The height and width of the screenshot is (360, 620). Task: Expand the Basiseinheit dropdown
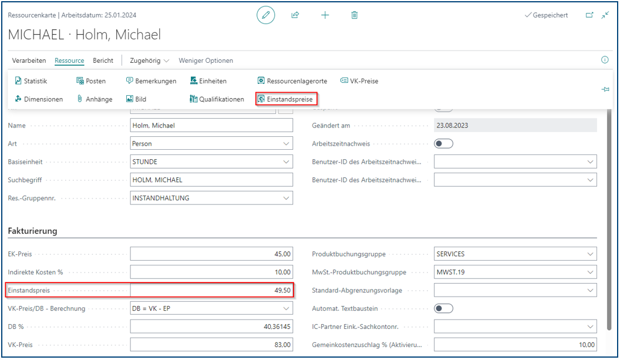point(286,162)
